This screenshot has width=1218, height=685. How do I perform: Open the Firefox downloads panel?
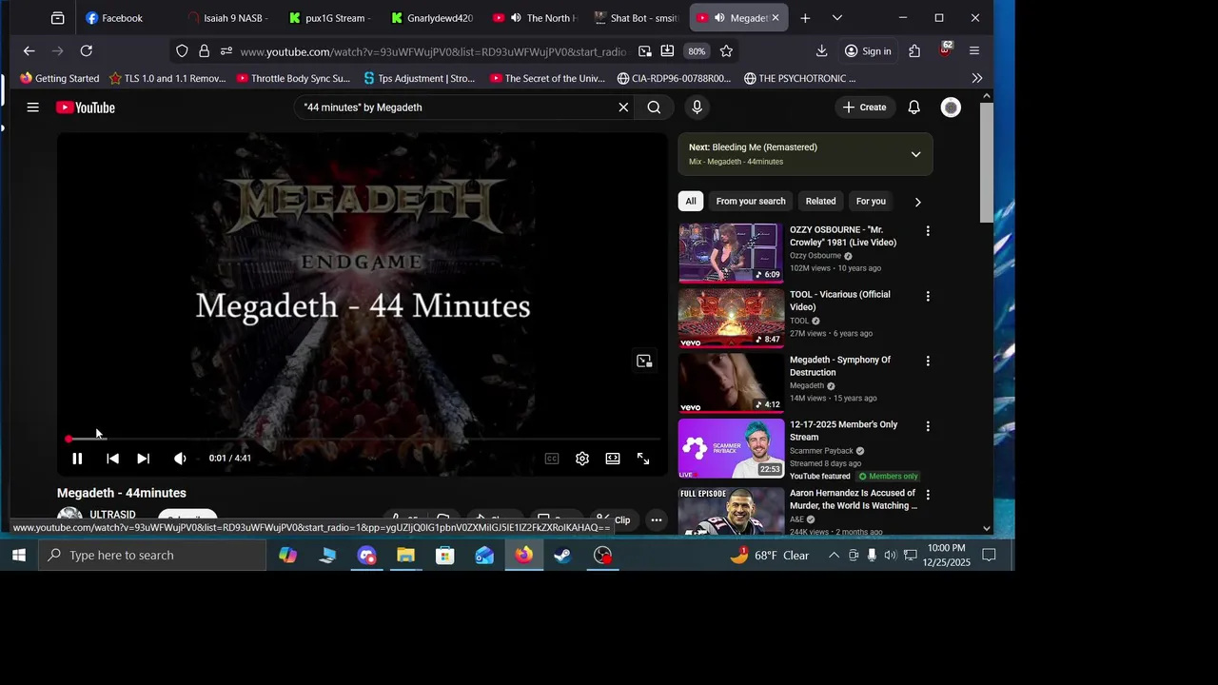pos(821,51)
